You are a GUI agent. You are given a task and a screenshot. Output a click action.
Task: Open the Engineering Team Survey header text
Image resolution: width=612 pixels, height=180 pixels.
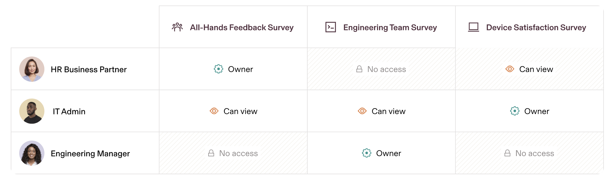pyautogui.click(x=390, y=27)
